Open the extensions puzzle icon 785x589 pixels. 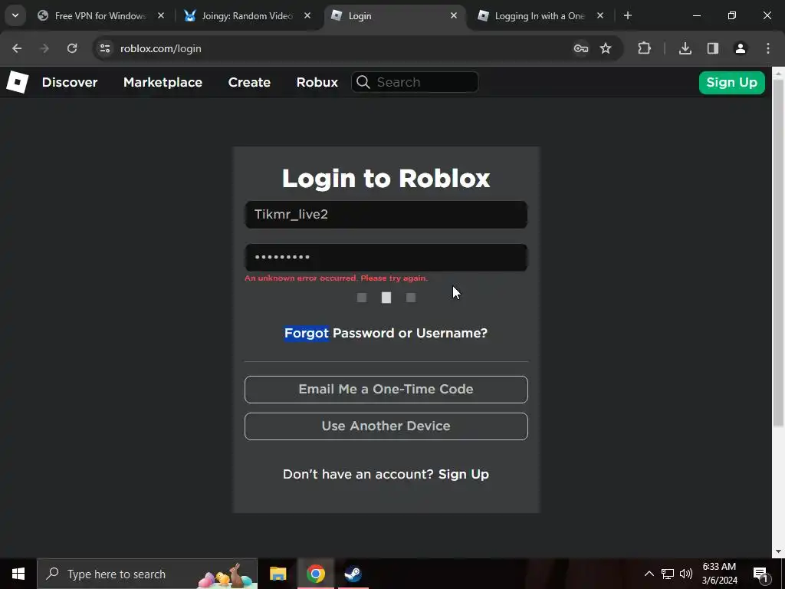pyautogui.click(x=644, y=48)
